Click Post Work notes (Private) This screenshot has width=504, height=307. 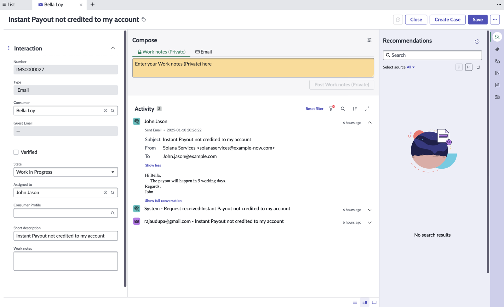click(341, 85)
